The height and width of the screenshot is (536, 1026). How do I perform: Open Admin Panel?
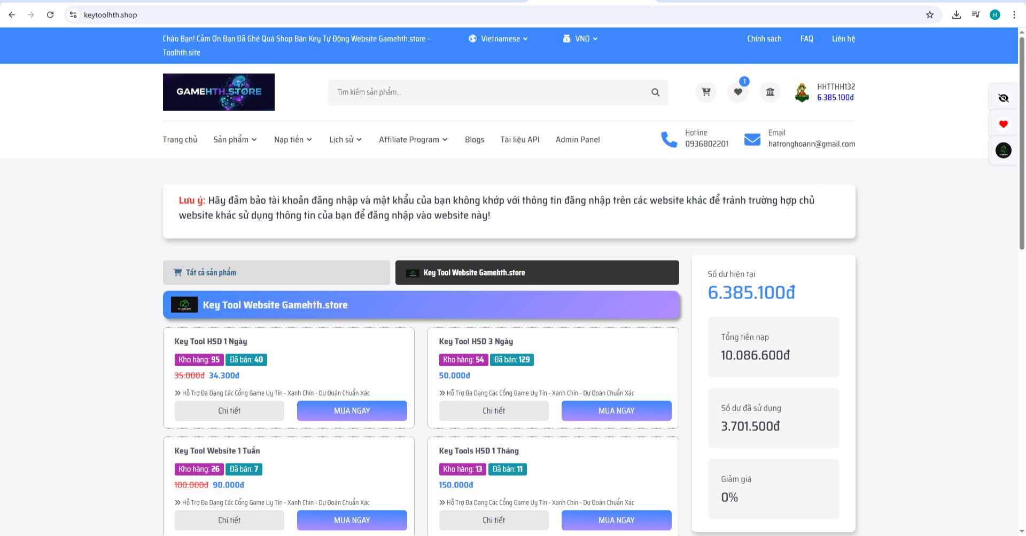pyautogui.click(x=578, y=139)
